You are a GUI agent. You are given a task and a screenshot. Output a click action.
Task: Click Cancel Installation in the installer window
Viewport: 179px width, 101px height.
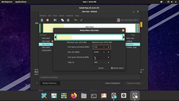(x=112, y=83)
